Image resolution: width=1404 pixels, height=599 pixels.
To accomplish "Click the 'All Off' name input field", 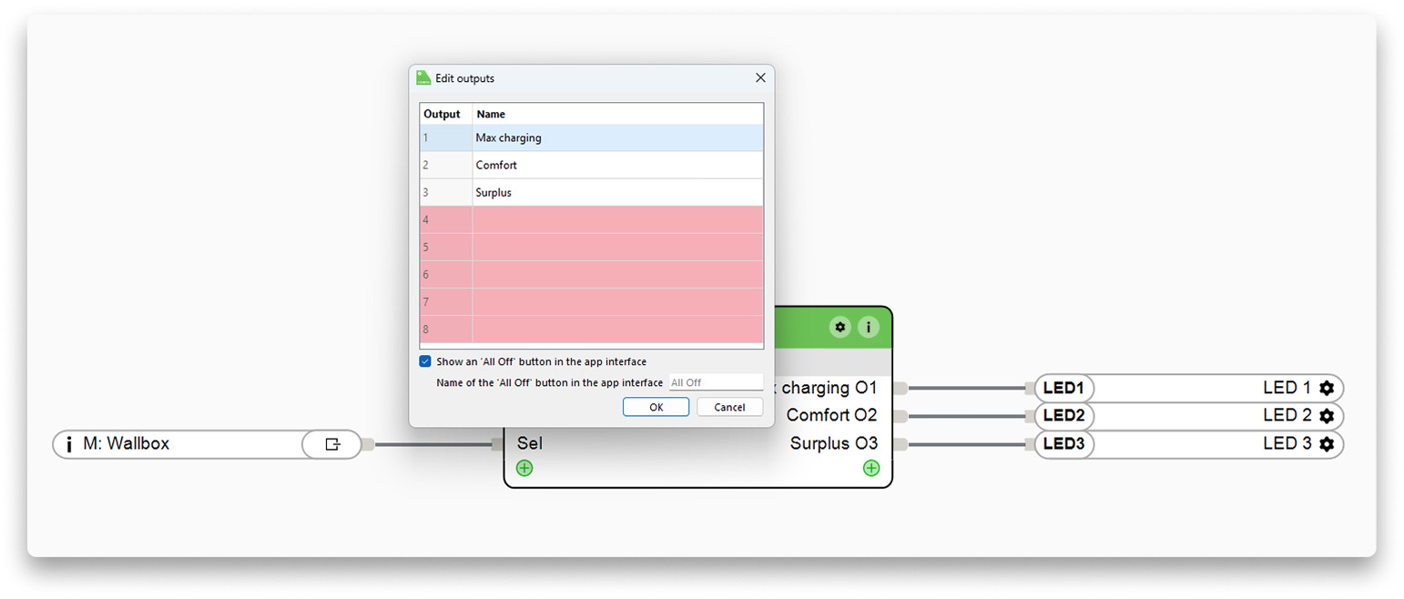I will [x=716, y=381].
